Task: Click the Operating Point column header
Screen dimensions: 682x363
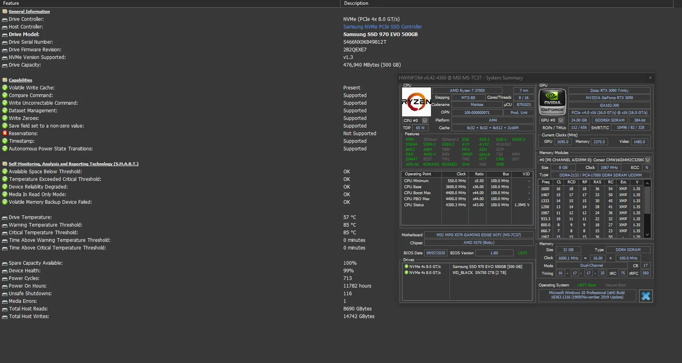Action: [421, 174]
